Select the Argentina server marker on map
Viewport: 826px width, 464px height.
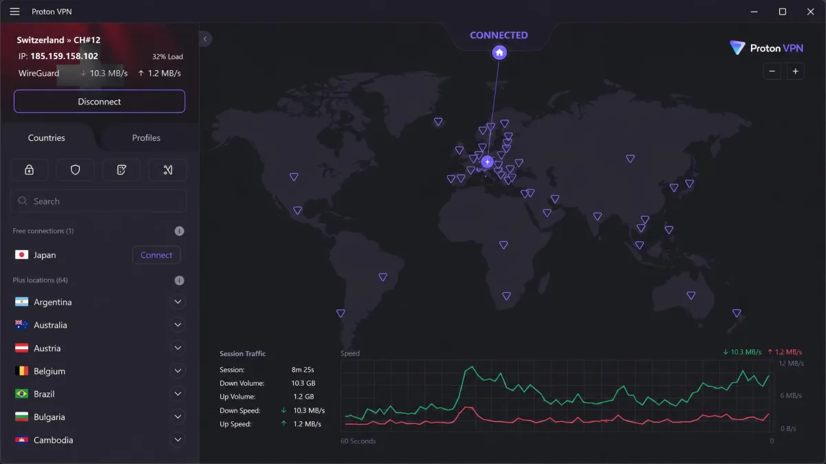341,313
